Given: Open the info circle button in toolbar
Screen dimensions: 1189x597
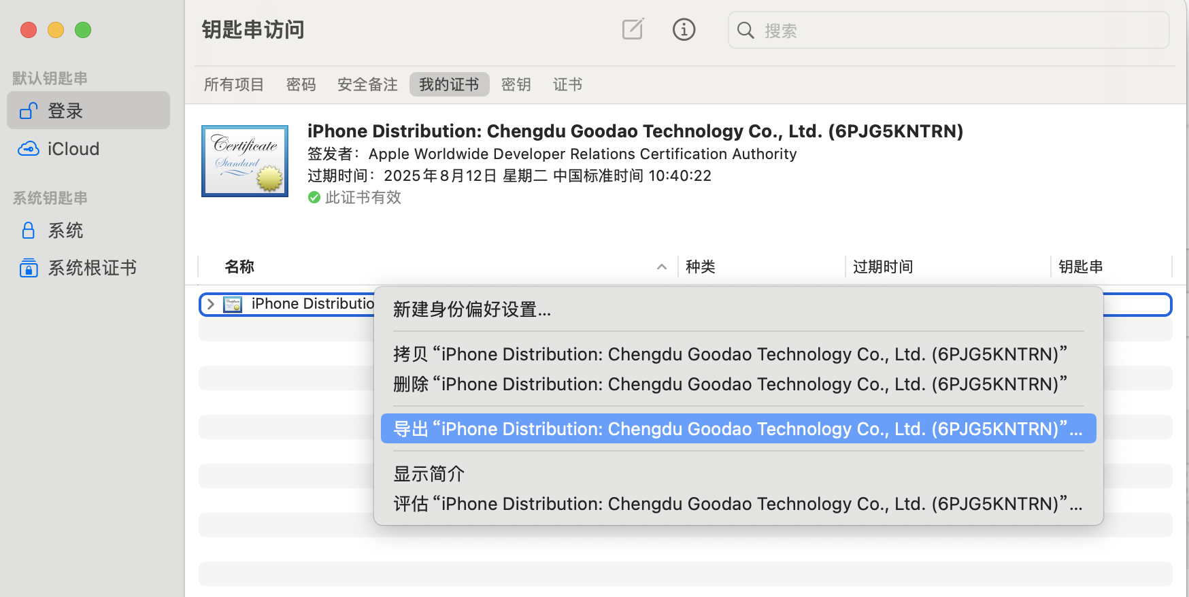Looking at the screenshot, I should (684, 30).
